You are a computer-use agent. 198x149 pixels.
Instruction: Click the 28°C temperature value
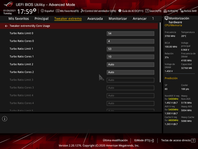pos(184,36)
